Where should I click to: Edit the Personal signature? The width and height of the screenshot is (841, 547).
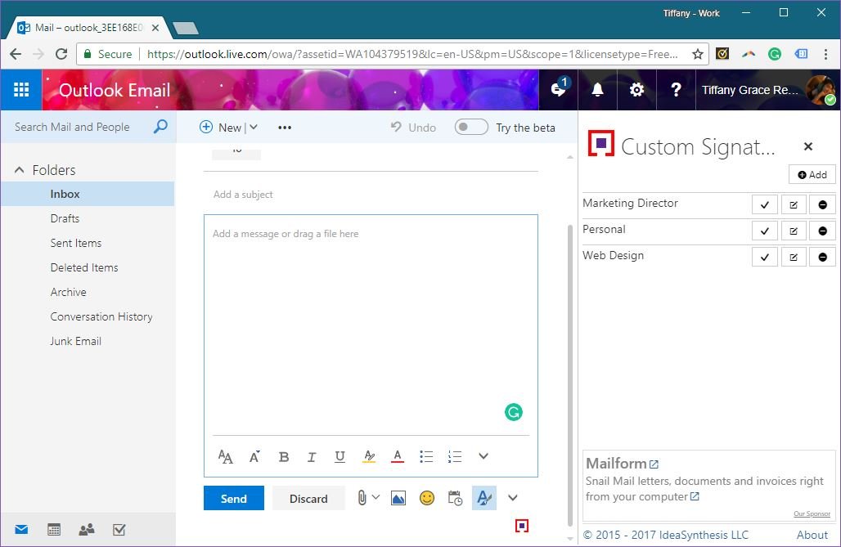tap(794, 231)
